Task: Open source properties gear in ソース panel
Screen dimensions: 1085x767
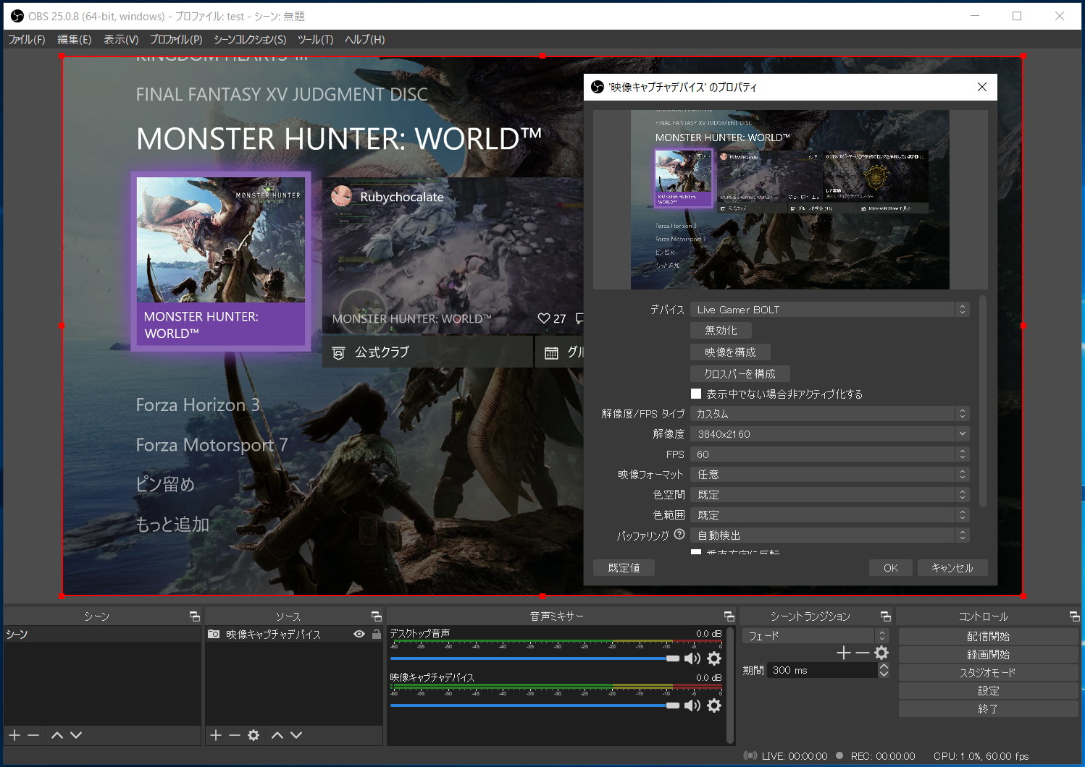Action: click(254, 735)
